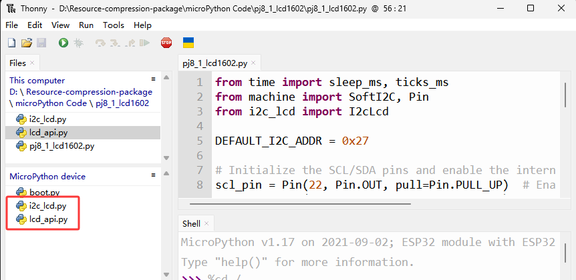Click the Thonny app icon in the title bar
The height and width of the screenshot is (280, 576).
pyautogui.click(x=11, y=8)
